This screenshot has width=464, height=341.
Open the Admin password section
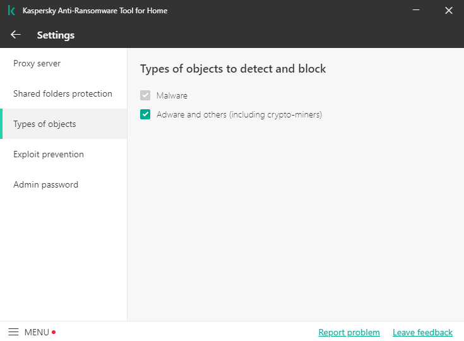pos(45,184)
